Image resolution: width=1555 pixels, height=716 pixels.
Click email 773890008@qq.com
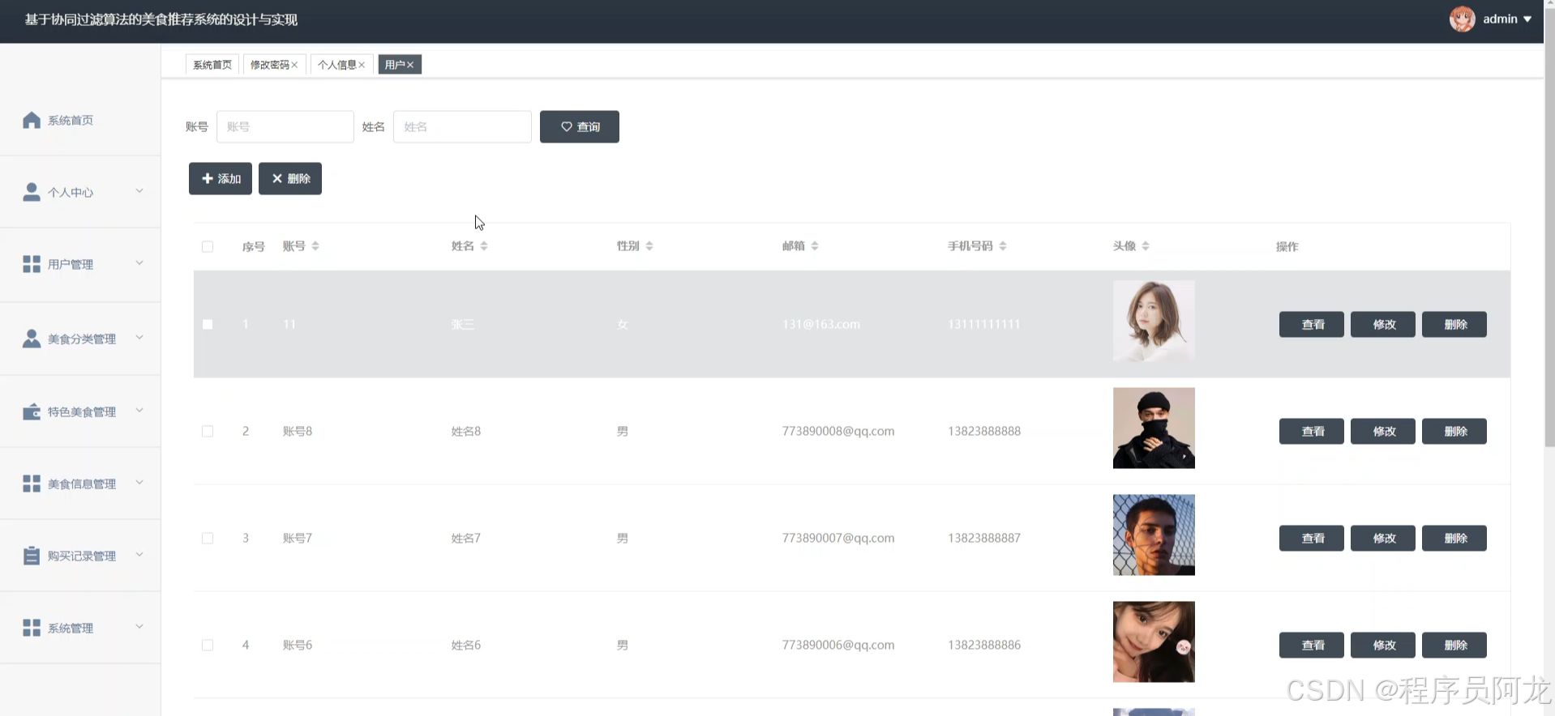838,431
